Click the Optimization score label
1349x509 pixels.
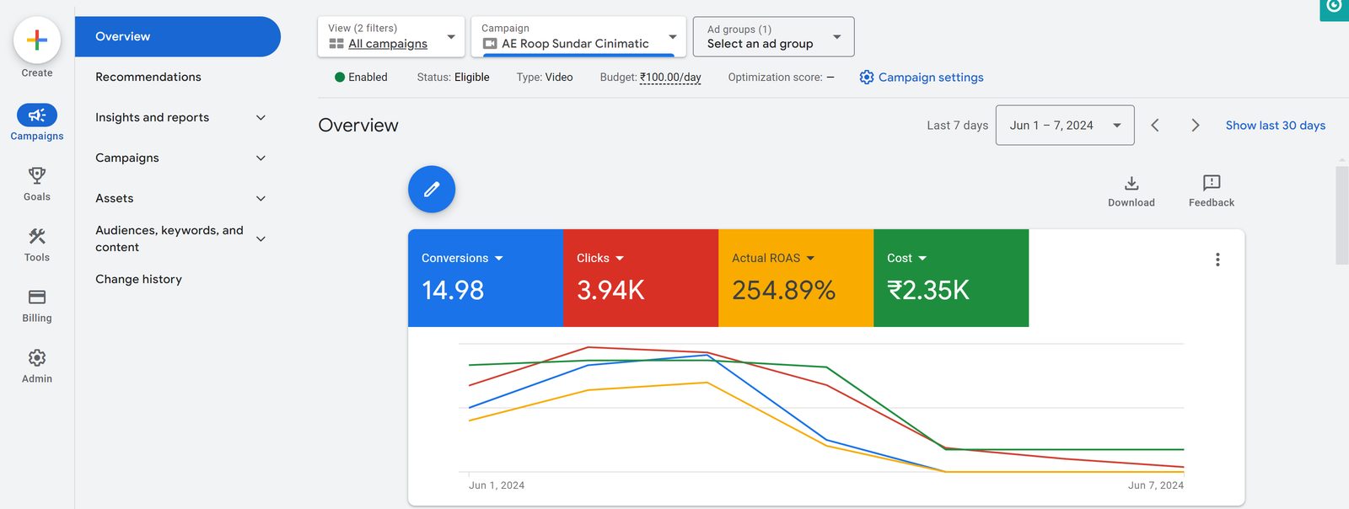point(775,77)
